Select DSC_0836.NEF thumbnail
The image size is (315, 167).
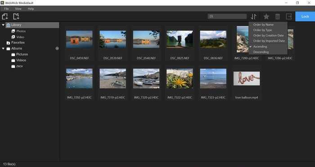click(x=213, y=40)
